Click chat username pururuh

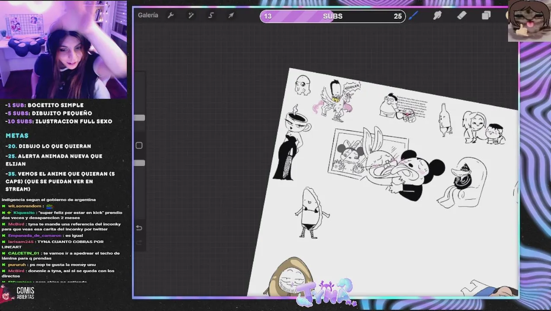coord(17,264)
